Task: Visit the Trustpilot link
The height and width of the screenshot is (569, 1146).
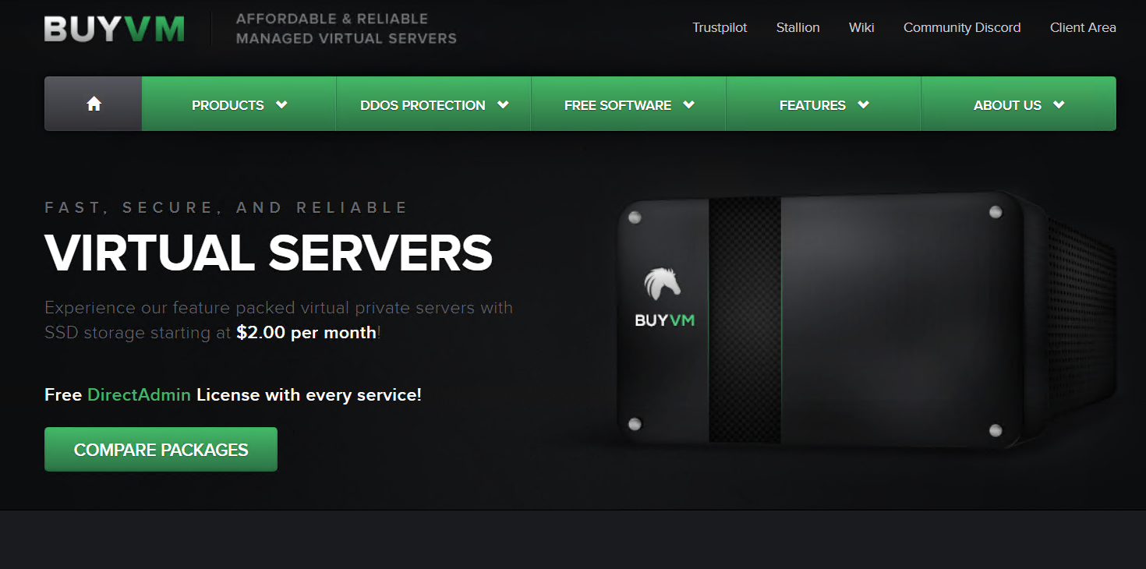Action: pyautogui.click(x=720, y=27)
